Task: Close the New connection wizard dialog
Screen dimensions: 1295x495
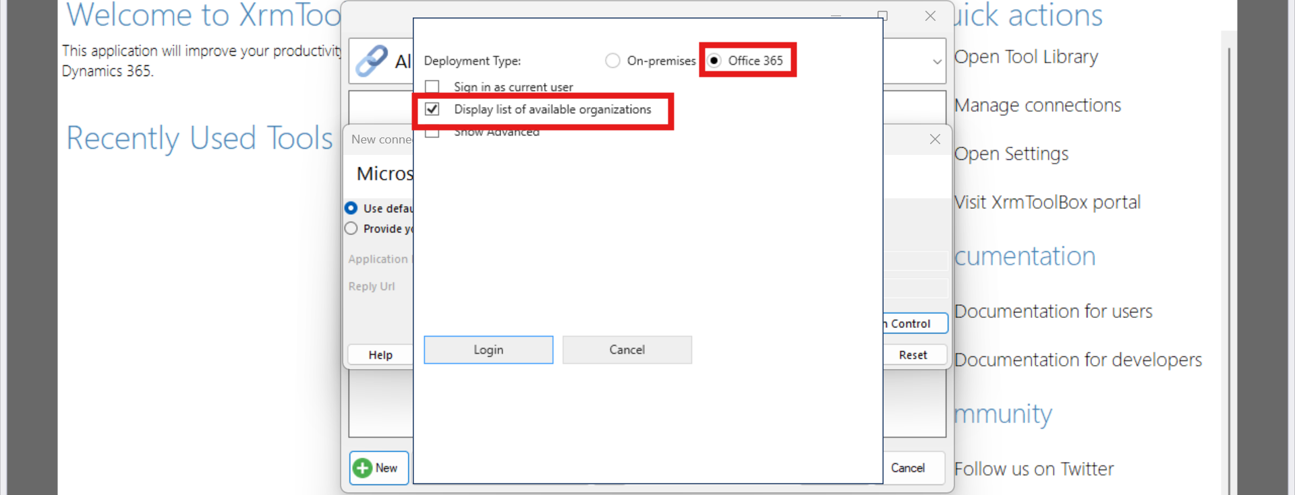Action: pos(935,139)
